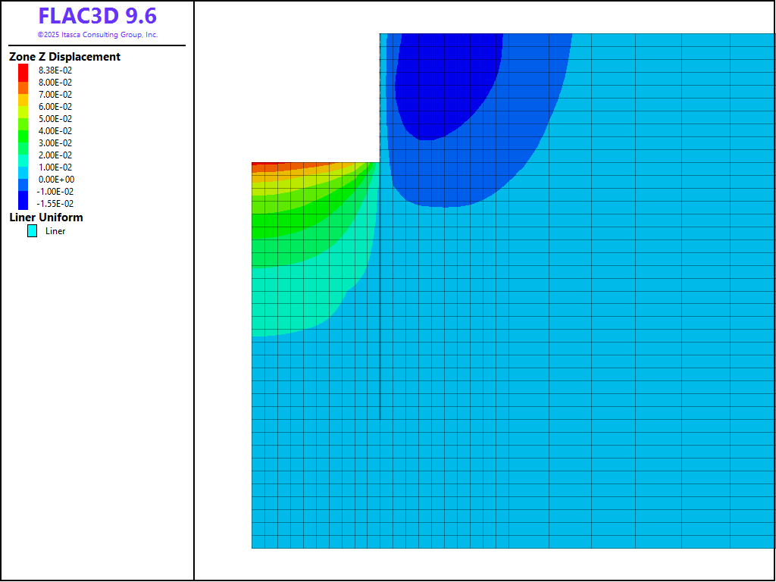Click the cyan Liner swatch in legend
The width and height of the screenshot is (776, 582).
coord(32,231)
